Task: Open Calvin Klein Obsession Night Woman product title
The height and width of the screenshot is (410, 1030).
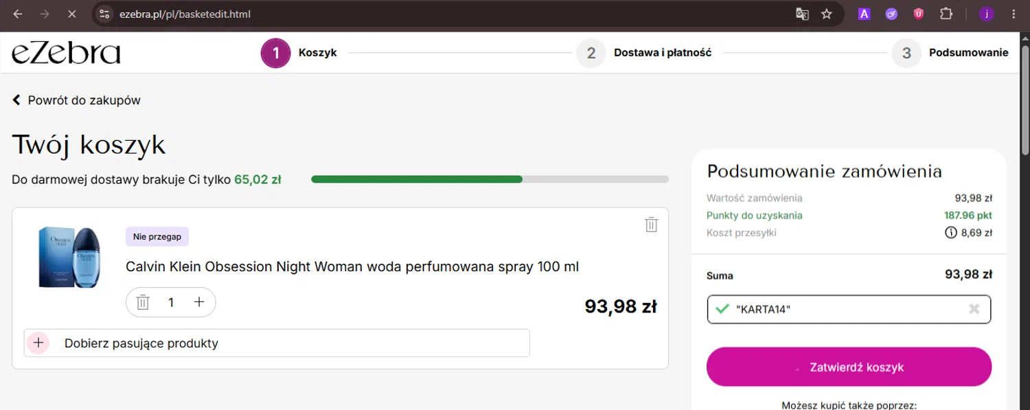Action: tap(352, 266)
